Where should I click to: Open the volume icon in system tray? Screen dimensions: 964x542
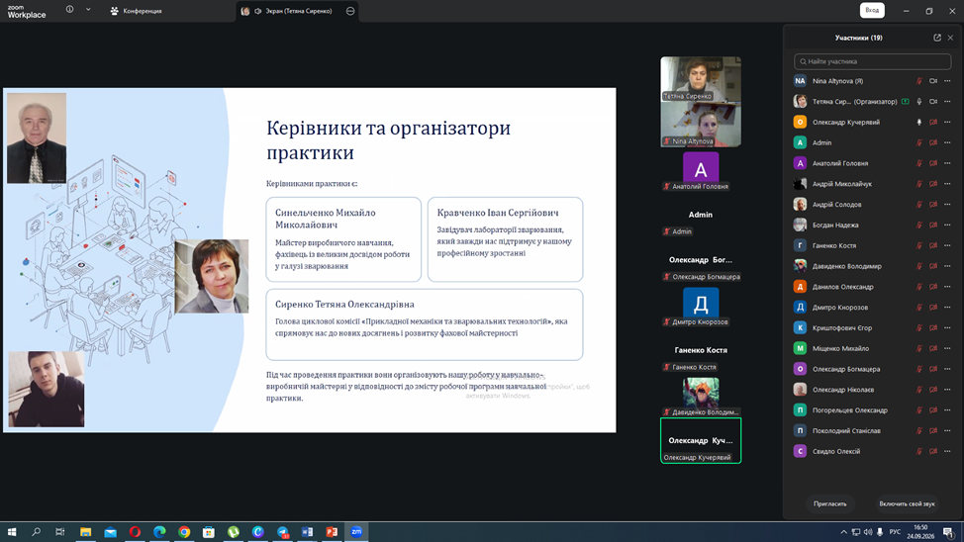click(867, 532)
